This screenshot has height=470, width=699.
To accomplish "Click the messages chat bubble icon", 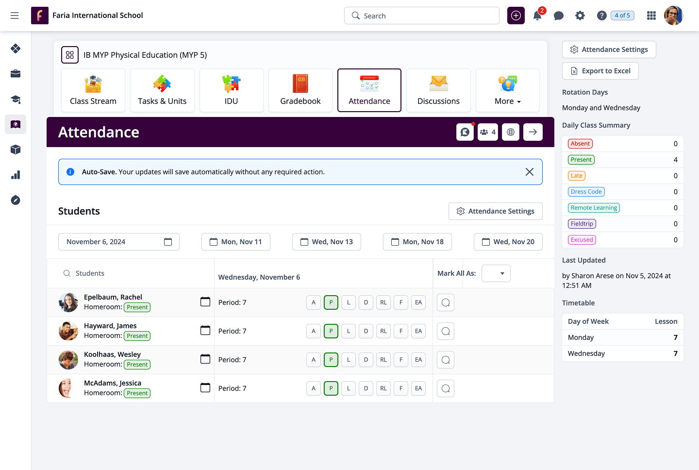I will coord(559,16).
